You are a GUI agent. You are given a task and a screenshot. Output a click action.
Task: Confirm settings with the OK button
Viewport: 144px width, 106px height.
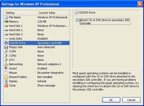pos(111,100)
